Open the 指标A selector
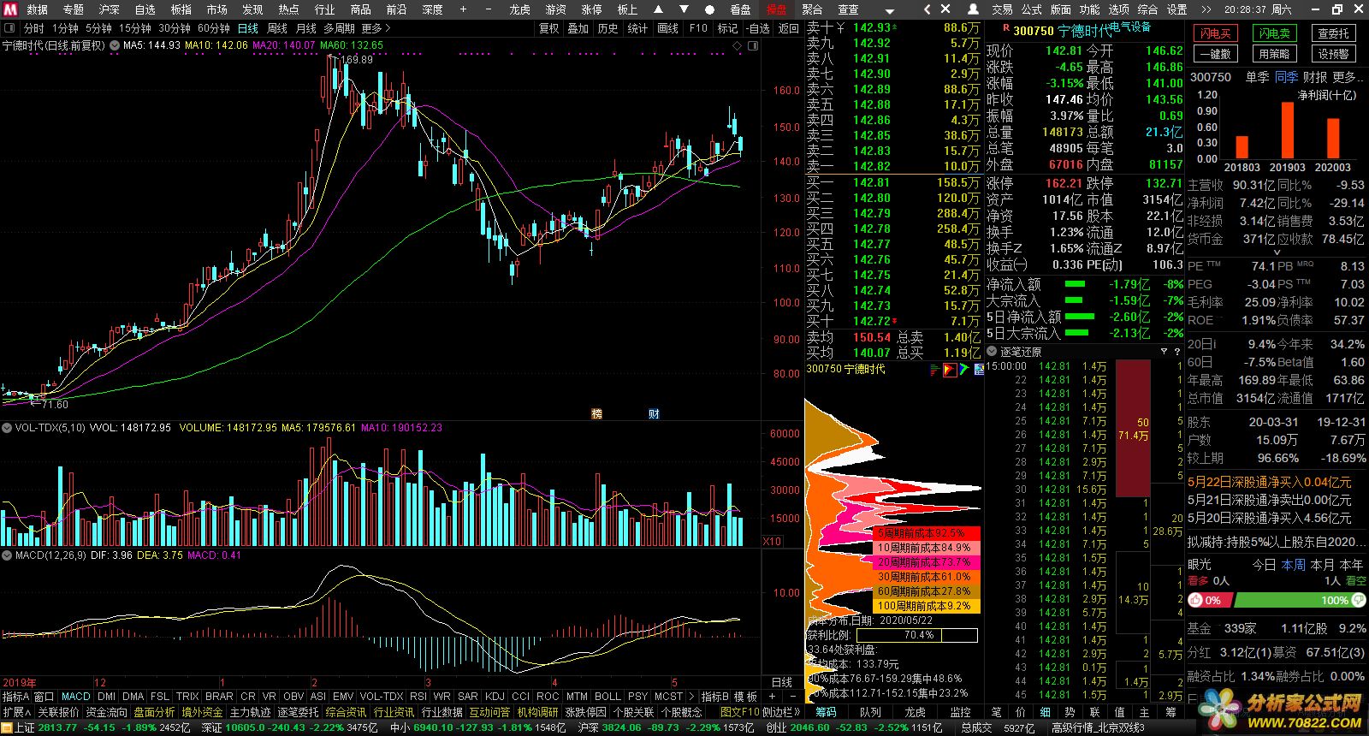Viewport: 1369px width, 736px height. (16, 697)
